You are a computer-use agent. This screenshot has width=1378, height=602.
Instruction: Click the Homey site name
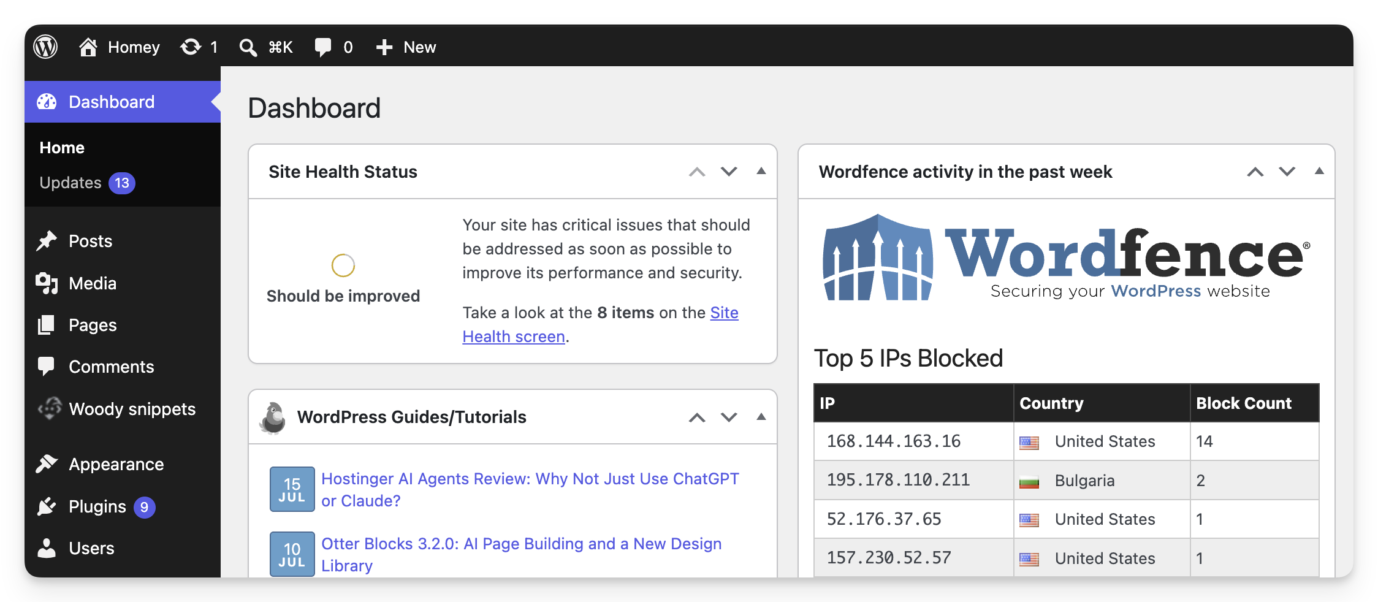(134, 47)
